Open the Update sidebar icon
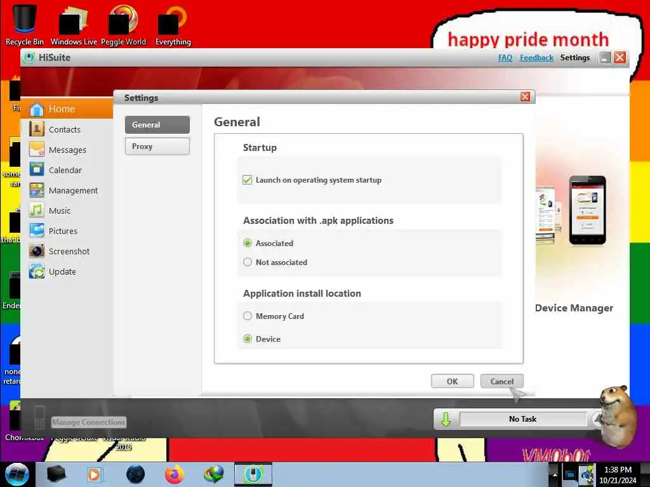This screenshot has width=650, height=487. [x=36, y=271]
